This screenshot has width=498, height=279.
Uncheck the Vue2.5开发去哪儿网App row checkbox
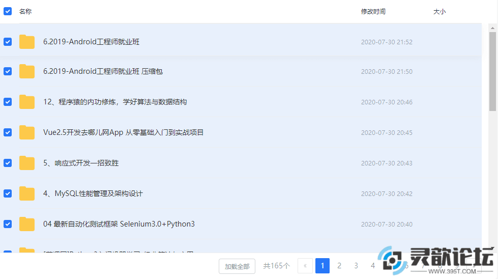[x=8, y=132]
